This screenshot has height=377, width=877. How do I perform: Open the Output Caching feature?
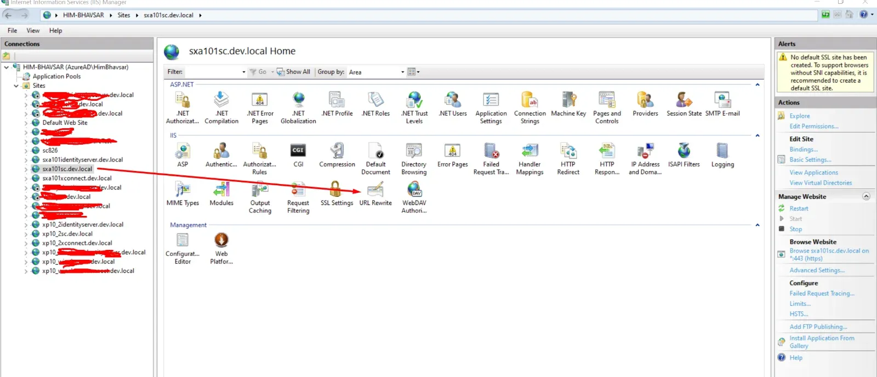(260, 197)
